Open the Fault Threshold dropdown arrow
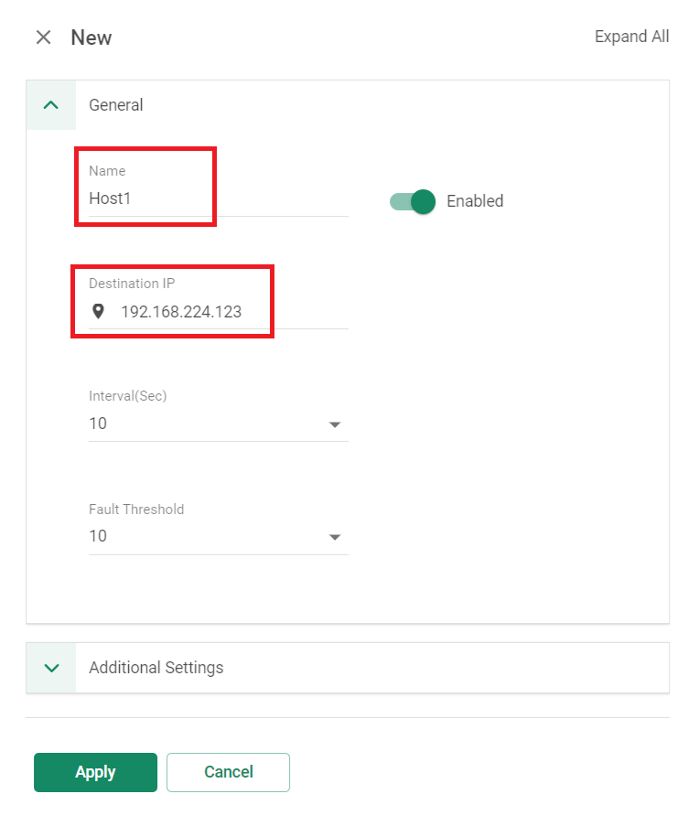The height and width of the screenshot is (837, 699). coord(335,538)
